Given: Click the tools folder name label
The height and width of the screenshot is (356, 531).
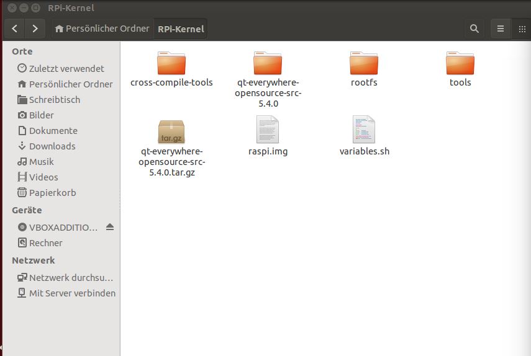Looking at the screenshot, I should coord(460,82).
